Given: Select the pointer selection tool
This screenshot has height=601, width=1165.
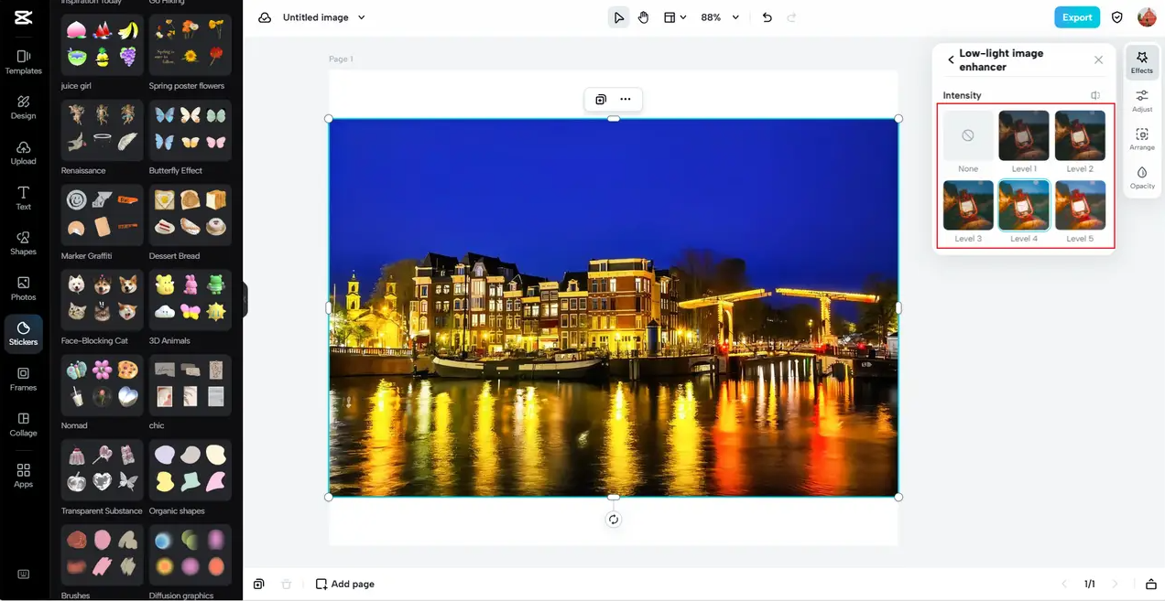Looking at the screenshot, I should point(619,17).
